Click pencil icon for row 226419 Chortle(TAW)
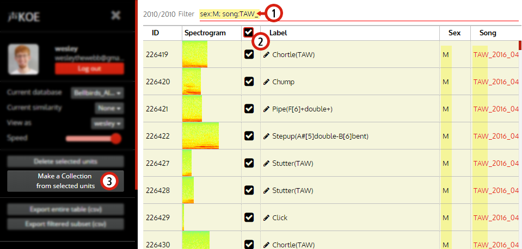The width and height of the screenshot is (522, 249). pos(266,54)
